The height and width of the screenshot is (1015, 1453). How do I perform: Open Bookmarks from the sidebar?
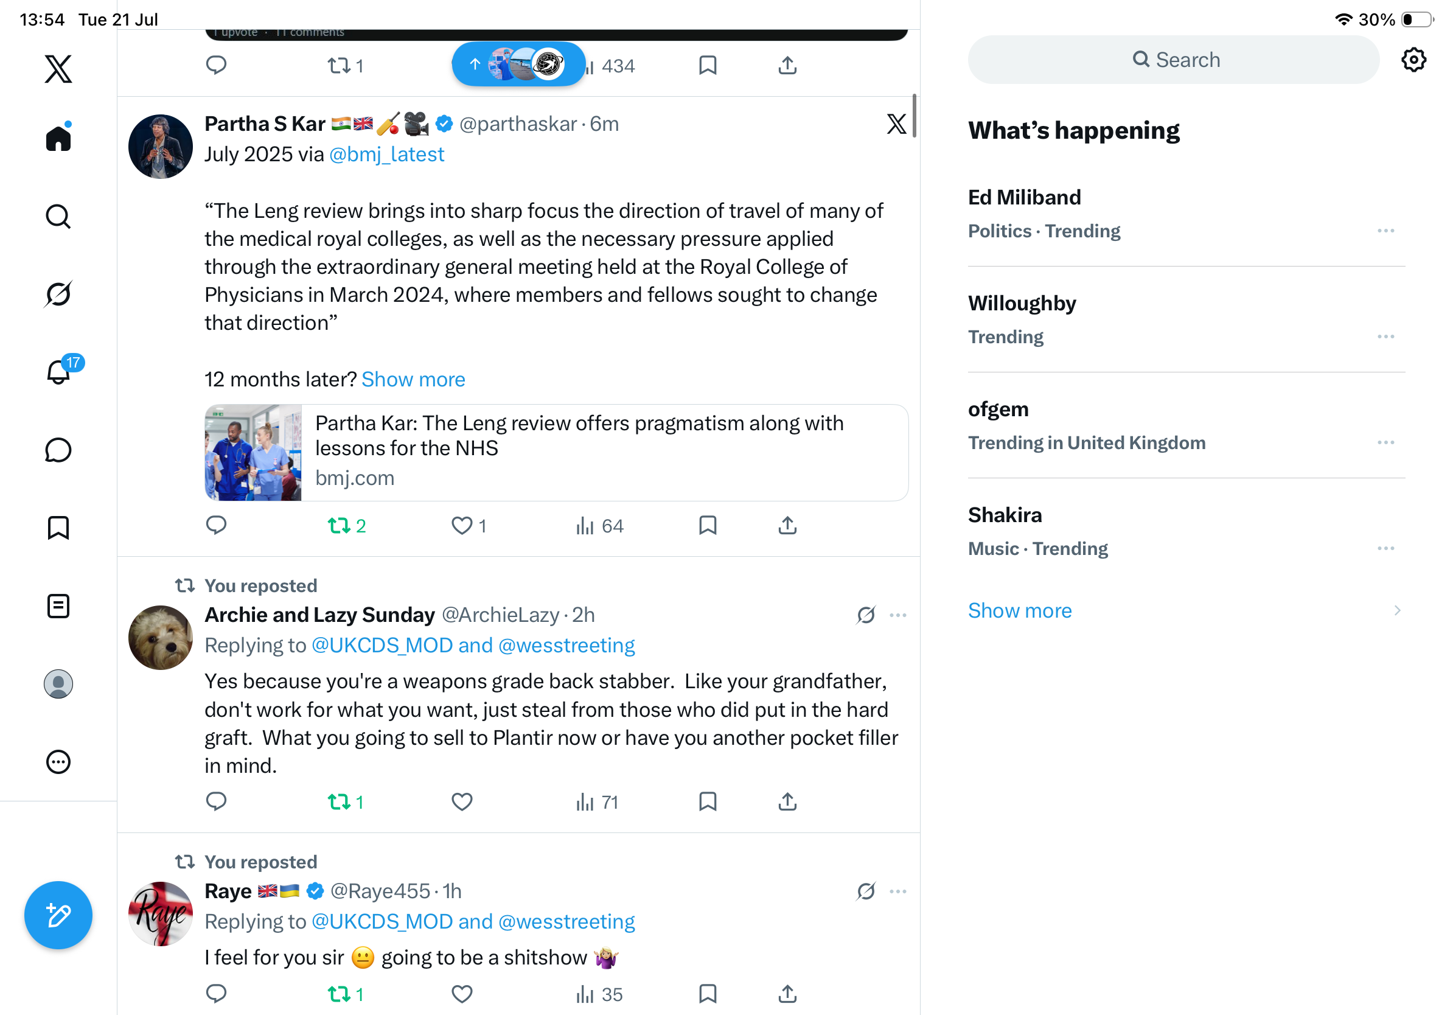[58, 527]
